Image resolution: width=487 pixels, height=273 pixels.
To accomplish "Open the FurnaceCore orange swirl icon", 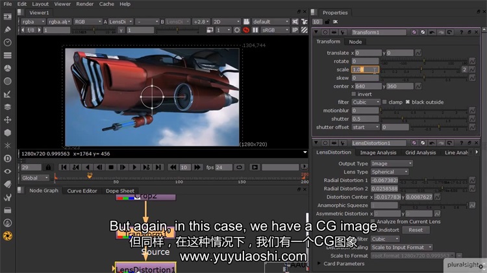I will (7, 236).
